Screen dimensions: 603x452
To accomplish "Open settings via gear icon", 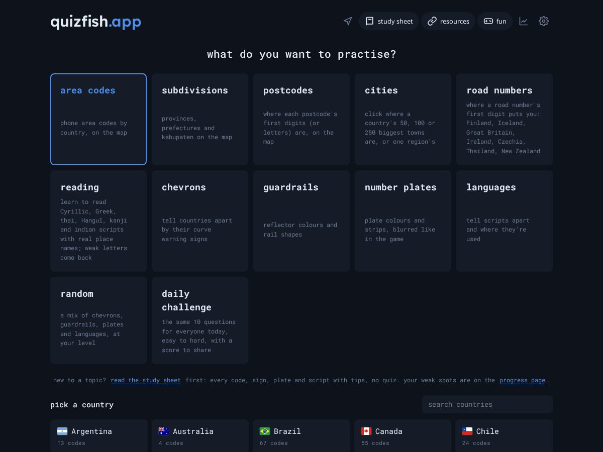I will coord(544,21).
